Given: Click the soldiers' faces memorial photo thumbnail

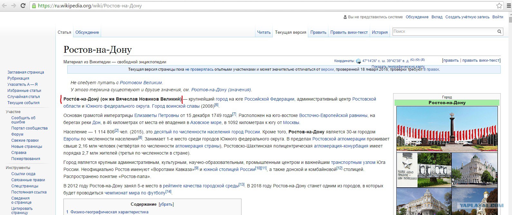Looking at the screenshot, I should pos(434,170).
